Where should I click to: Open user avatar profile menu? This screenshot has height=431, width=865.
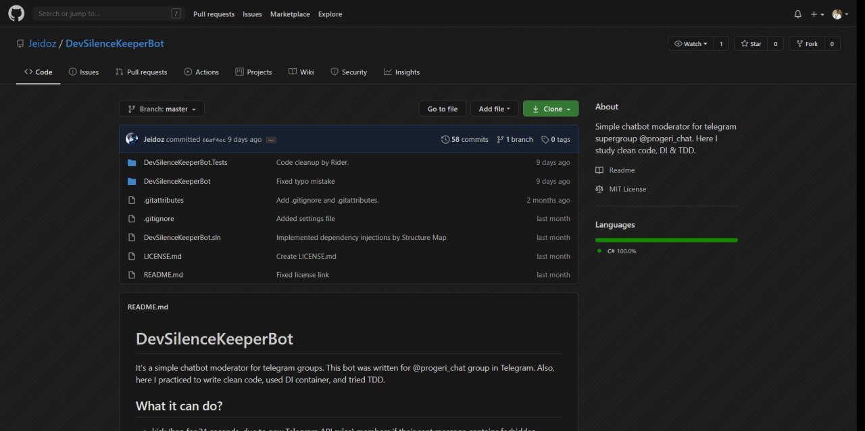click(840, 14)
